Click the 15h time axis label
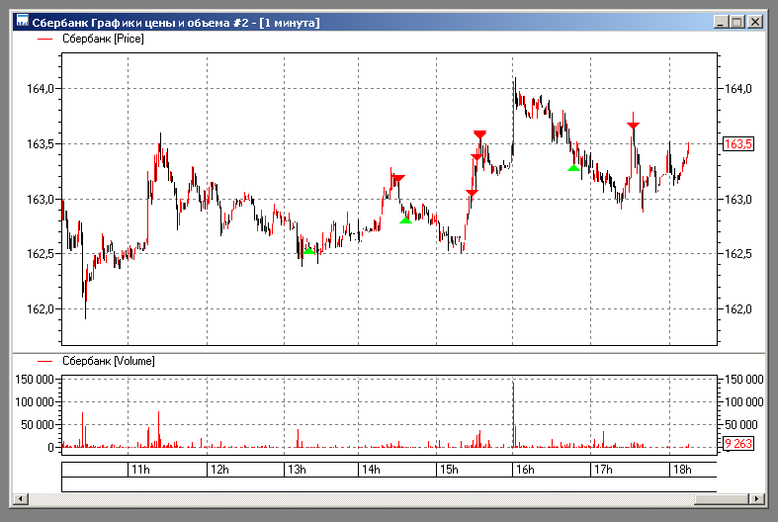Image resolution: width=778 pixels, height=522 pixels. pos(450,470)
